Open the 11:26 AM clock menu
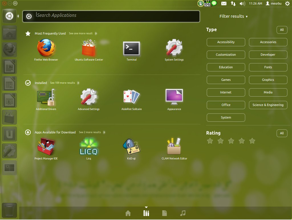This screenshot has height=220, width=292. pos(255,3)
